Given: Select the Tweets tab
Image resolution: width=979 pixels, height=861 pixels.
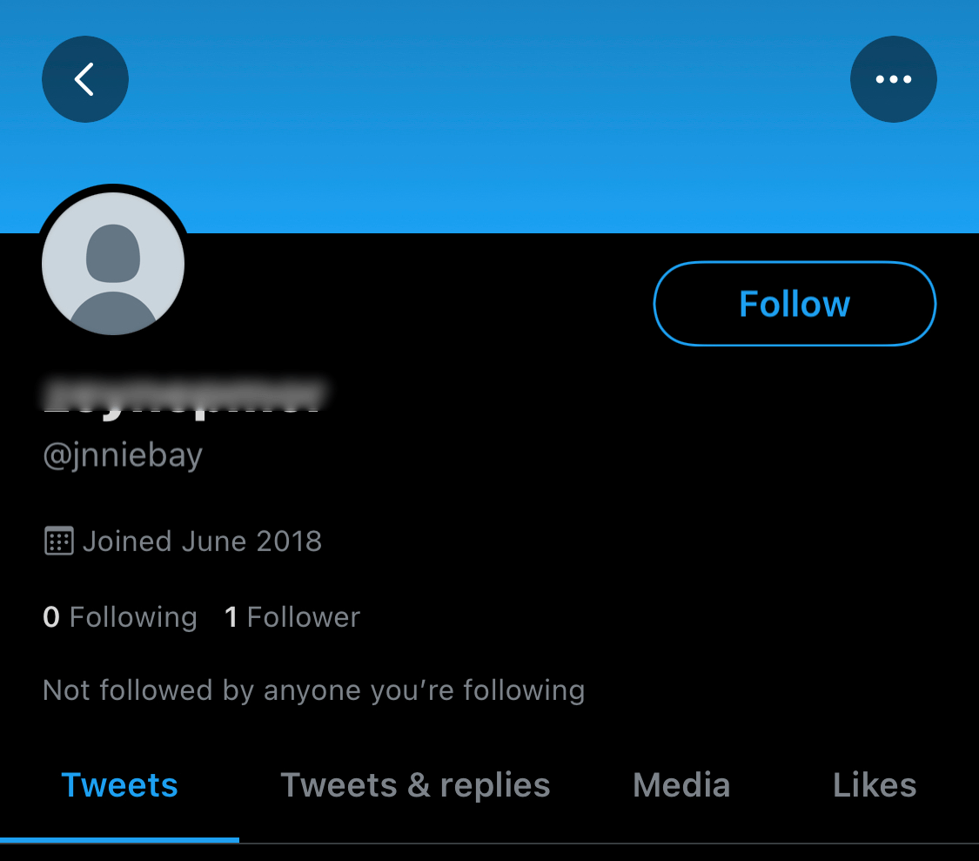Looking at the screenshot, I should point(119,784).
